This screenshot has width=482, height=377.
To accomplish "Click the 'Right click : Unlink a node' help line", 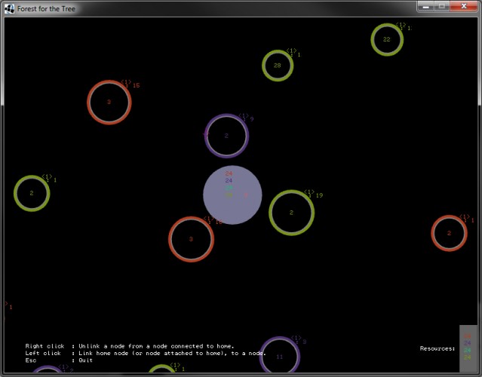I will [x=130, y=346].
